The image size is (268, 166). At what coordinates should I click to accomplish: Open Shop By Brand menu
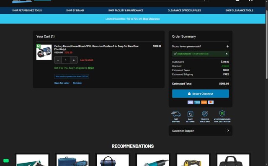75,10
